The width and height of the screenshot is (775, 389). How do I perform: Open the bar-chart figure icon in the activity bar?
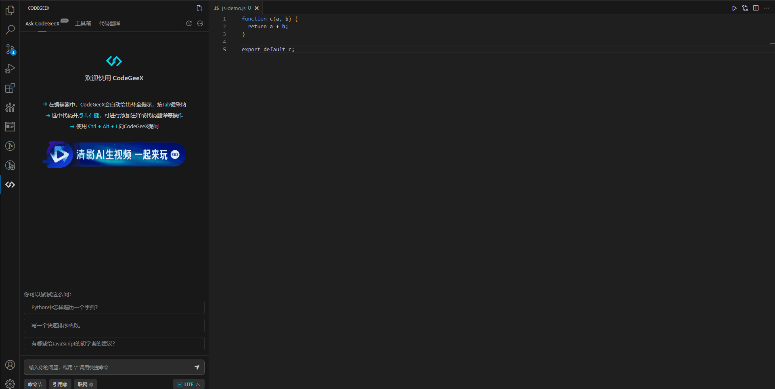click(x=10, y=107)
